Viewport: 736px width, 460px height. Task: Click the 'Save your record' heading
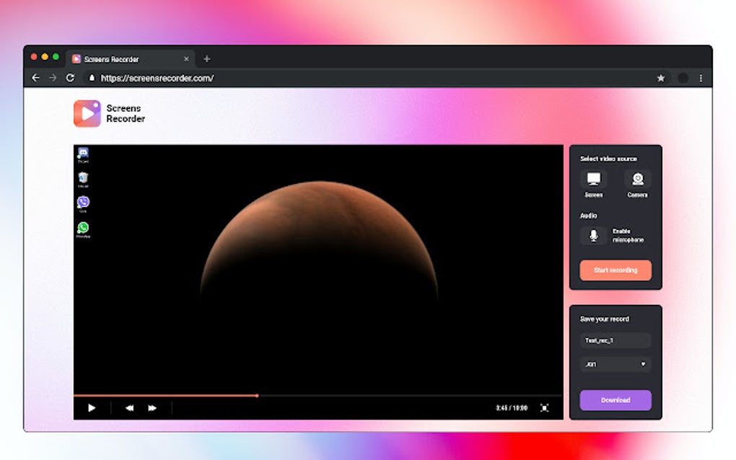pos(604,319)
